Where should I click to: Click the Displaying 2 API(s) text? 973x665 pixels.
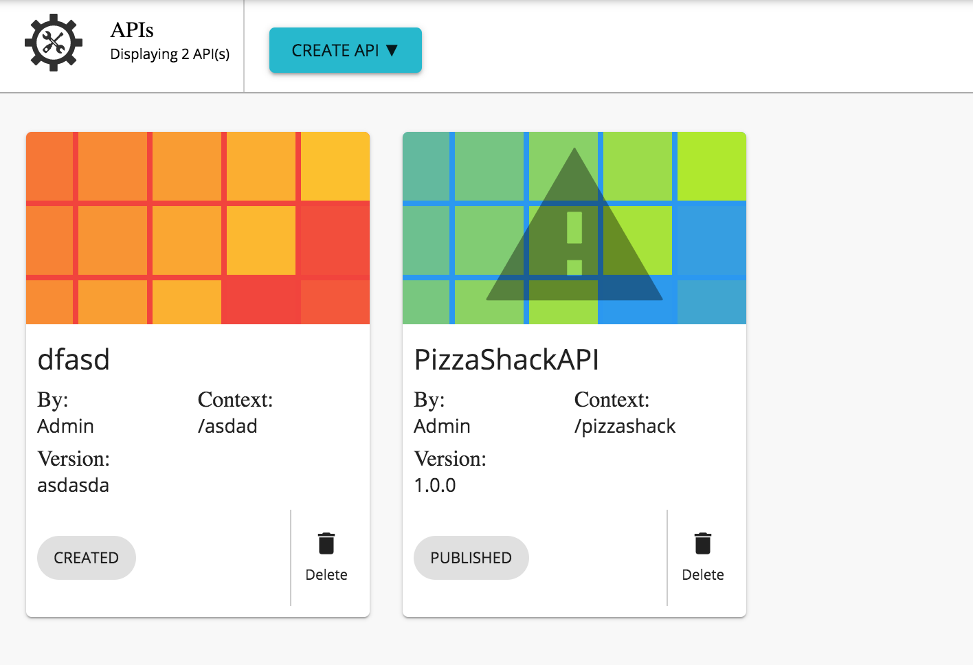point(169,54)
